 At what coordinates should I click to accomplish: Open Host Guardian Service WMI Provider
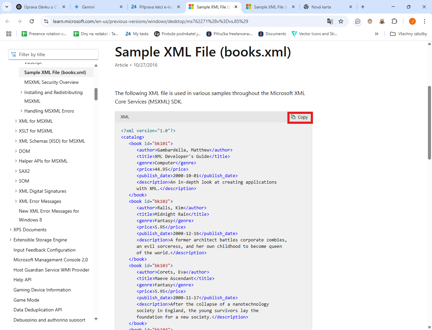51,270
